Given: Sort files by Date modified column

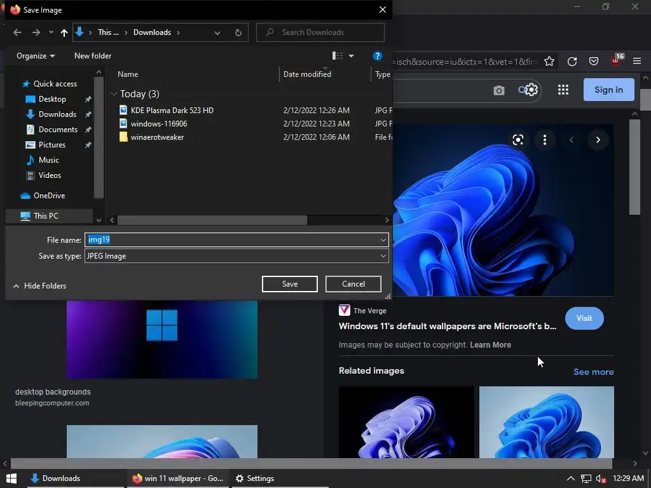Looking at the screenshot, I should [x=307, y=74].
